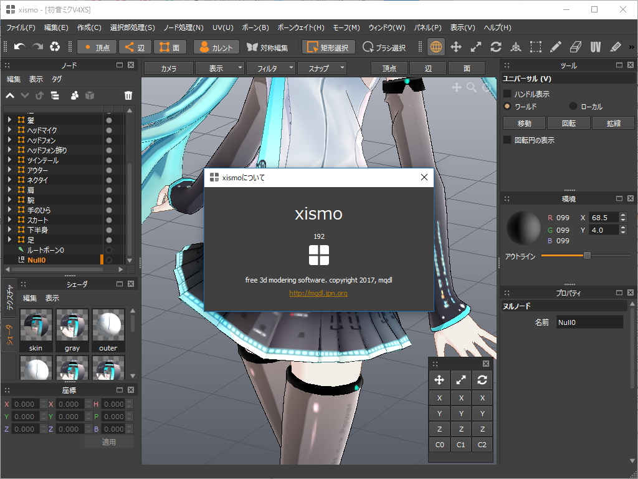Click the recycle icon in toolbar

click(x=55, y=47)
